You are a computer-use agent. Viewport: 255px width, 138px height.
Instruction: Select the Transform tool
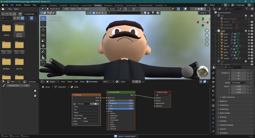[43, 46]
